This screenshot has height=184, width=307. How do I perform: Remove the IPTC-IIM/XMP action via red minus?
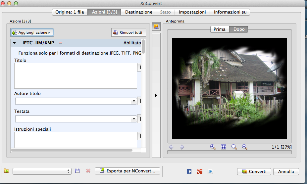[x=61, y=43]
